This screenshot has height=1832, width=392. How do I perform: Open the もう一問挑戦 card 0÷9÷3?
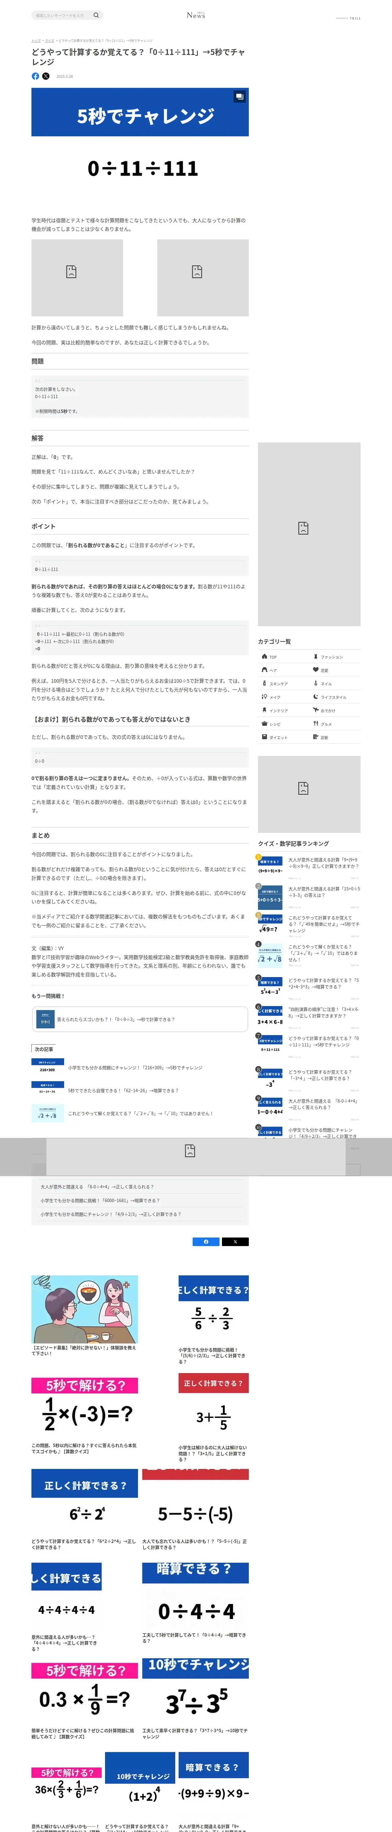[x=140, y=1019]
